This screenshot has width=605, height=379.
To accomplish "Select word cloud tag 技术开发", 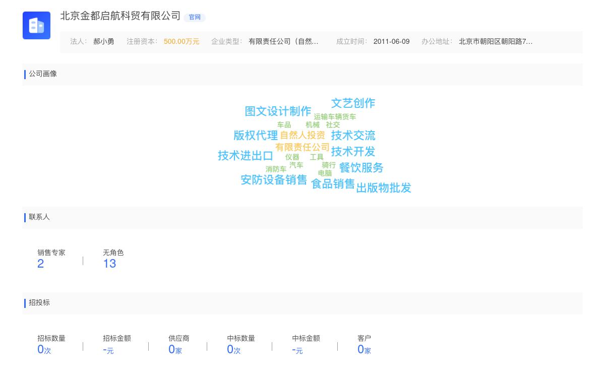I will click(x=353, y=152).
